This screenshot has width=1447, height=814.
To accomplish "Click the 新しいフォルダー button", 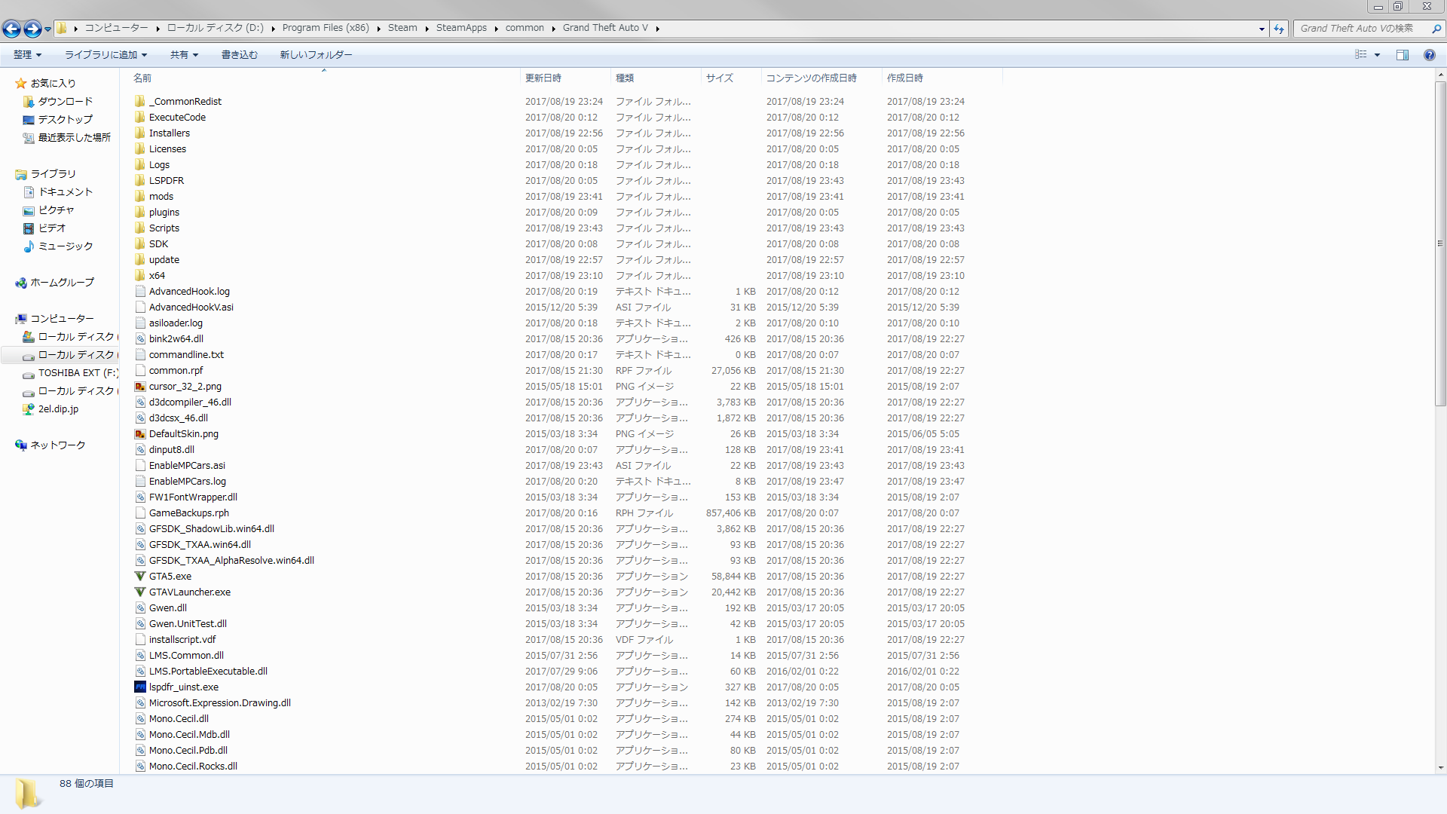I will (x=316, y=55).
